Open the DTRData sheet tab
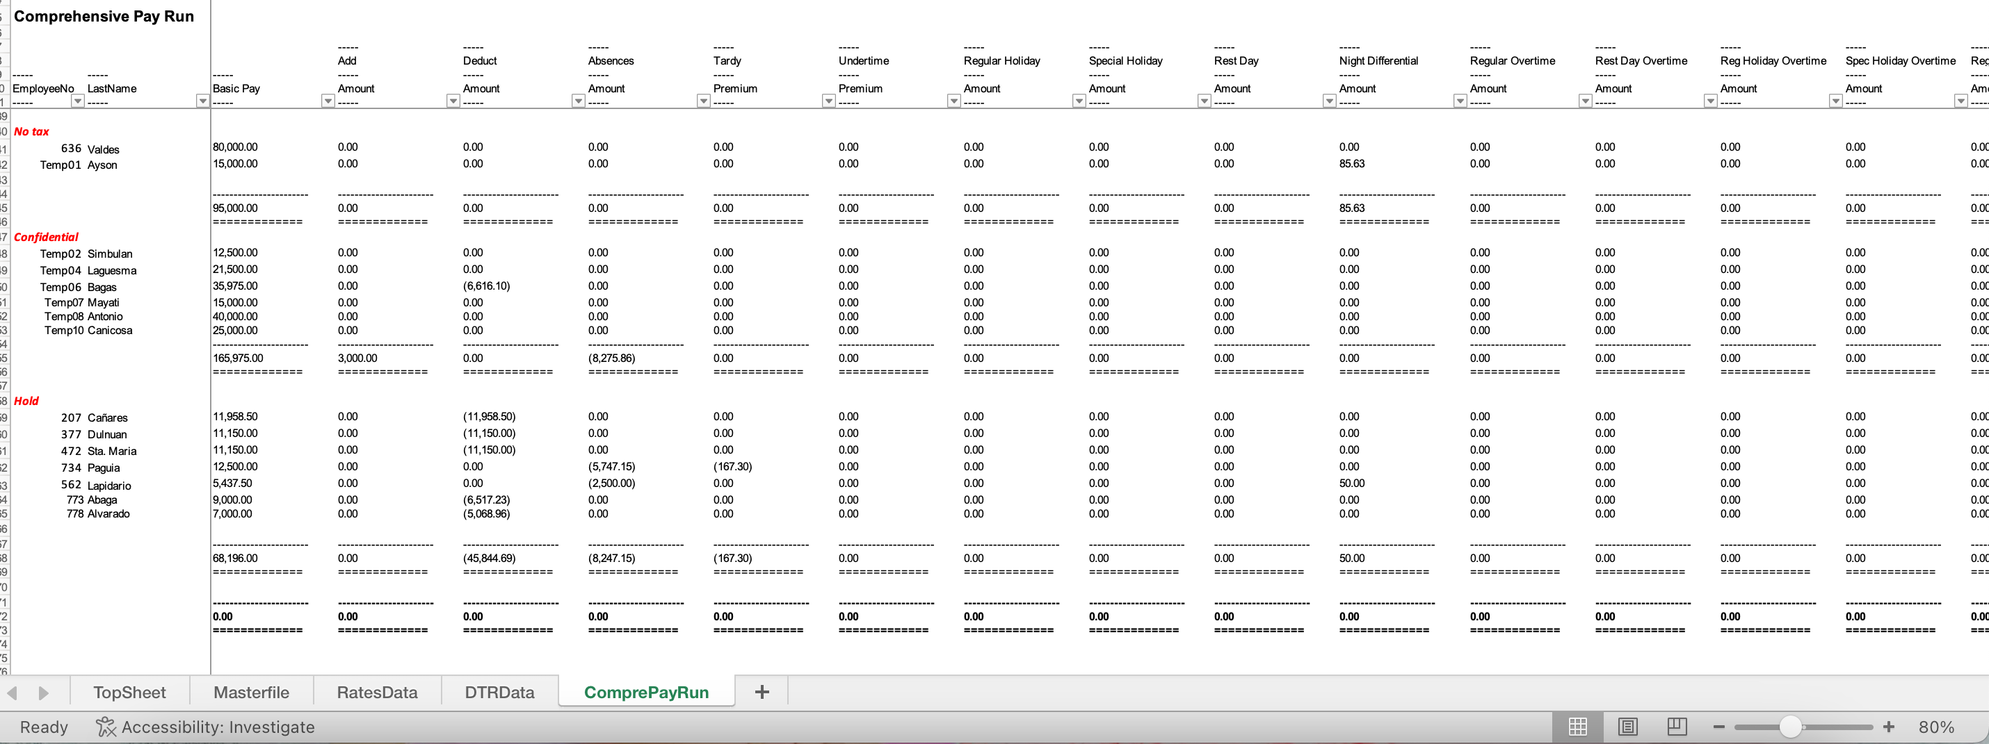This screenshot has width=1989, height=744. [499, 693]
